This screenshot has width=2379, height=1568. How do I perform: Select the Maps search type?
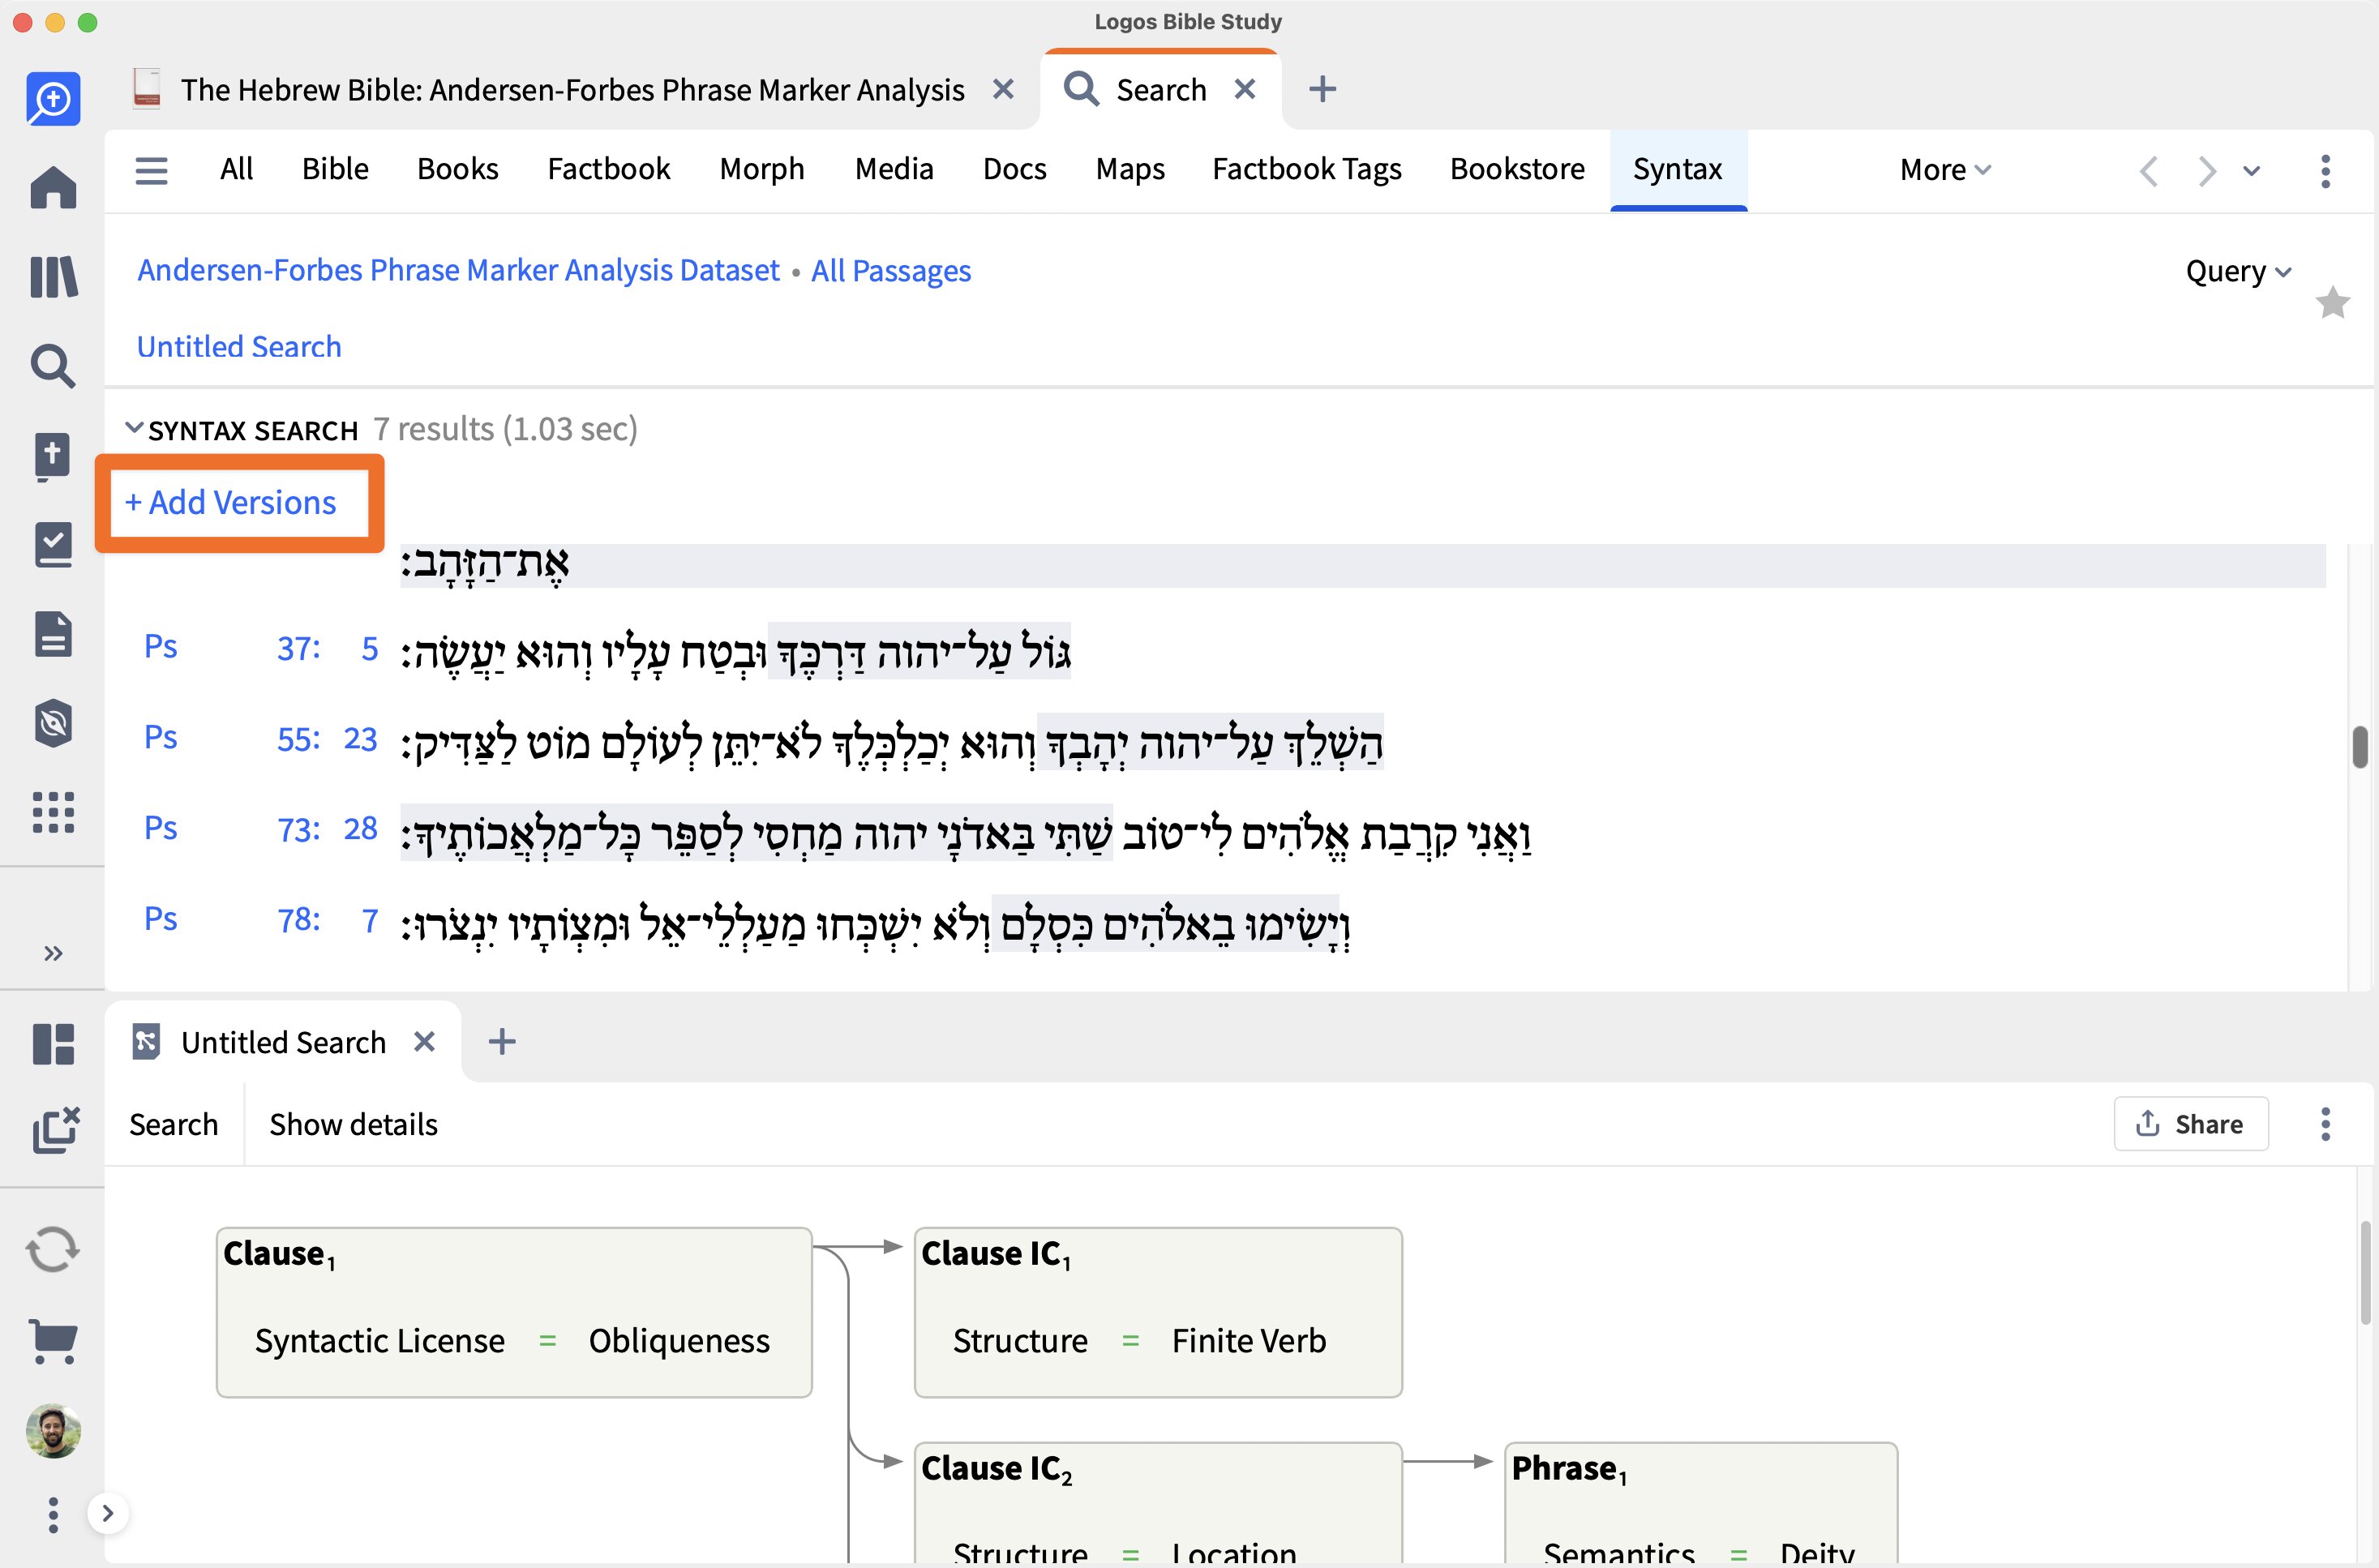click(x=1130, y=169)
